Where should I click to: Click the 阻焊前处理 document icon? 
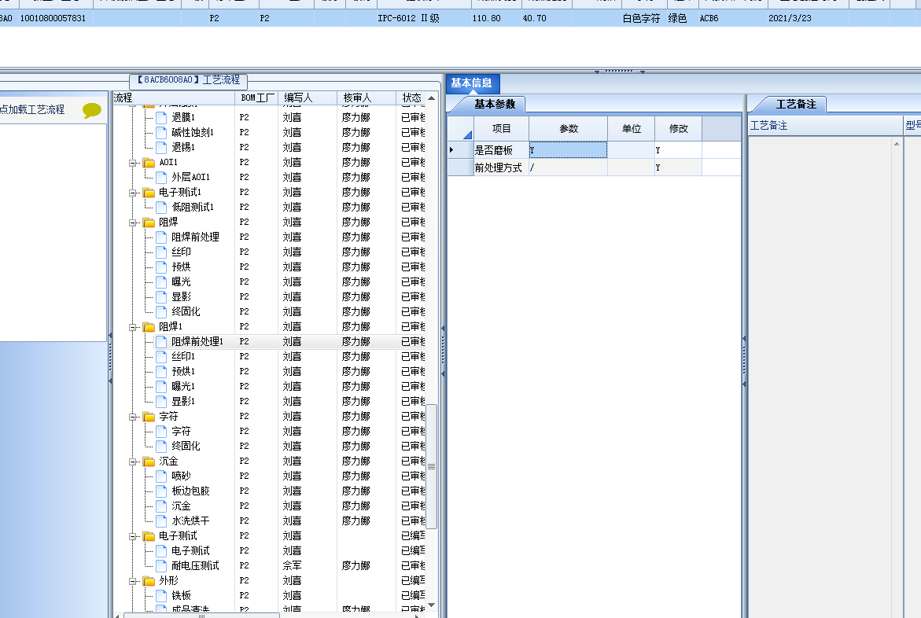tap(161, 237)
